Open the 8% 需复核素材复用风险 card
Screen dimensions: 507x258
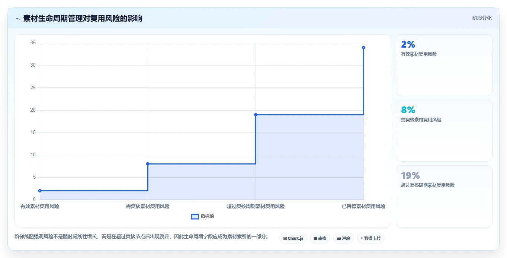click(x=444, y=131)
